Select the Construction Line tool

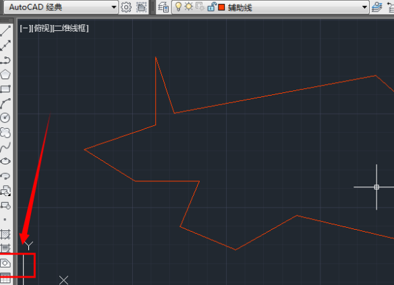pyautogui.click(x=5, y=45)
